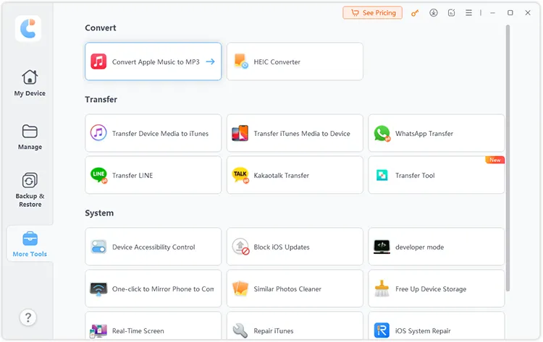Click the developer mode icon
Viewport: 543px width, 342px height.
pos(382,247)
